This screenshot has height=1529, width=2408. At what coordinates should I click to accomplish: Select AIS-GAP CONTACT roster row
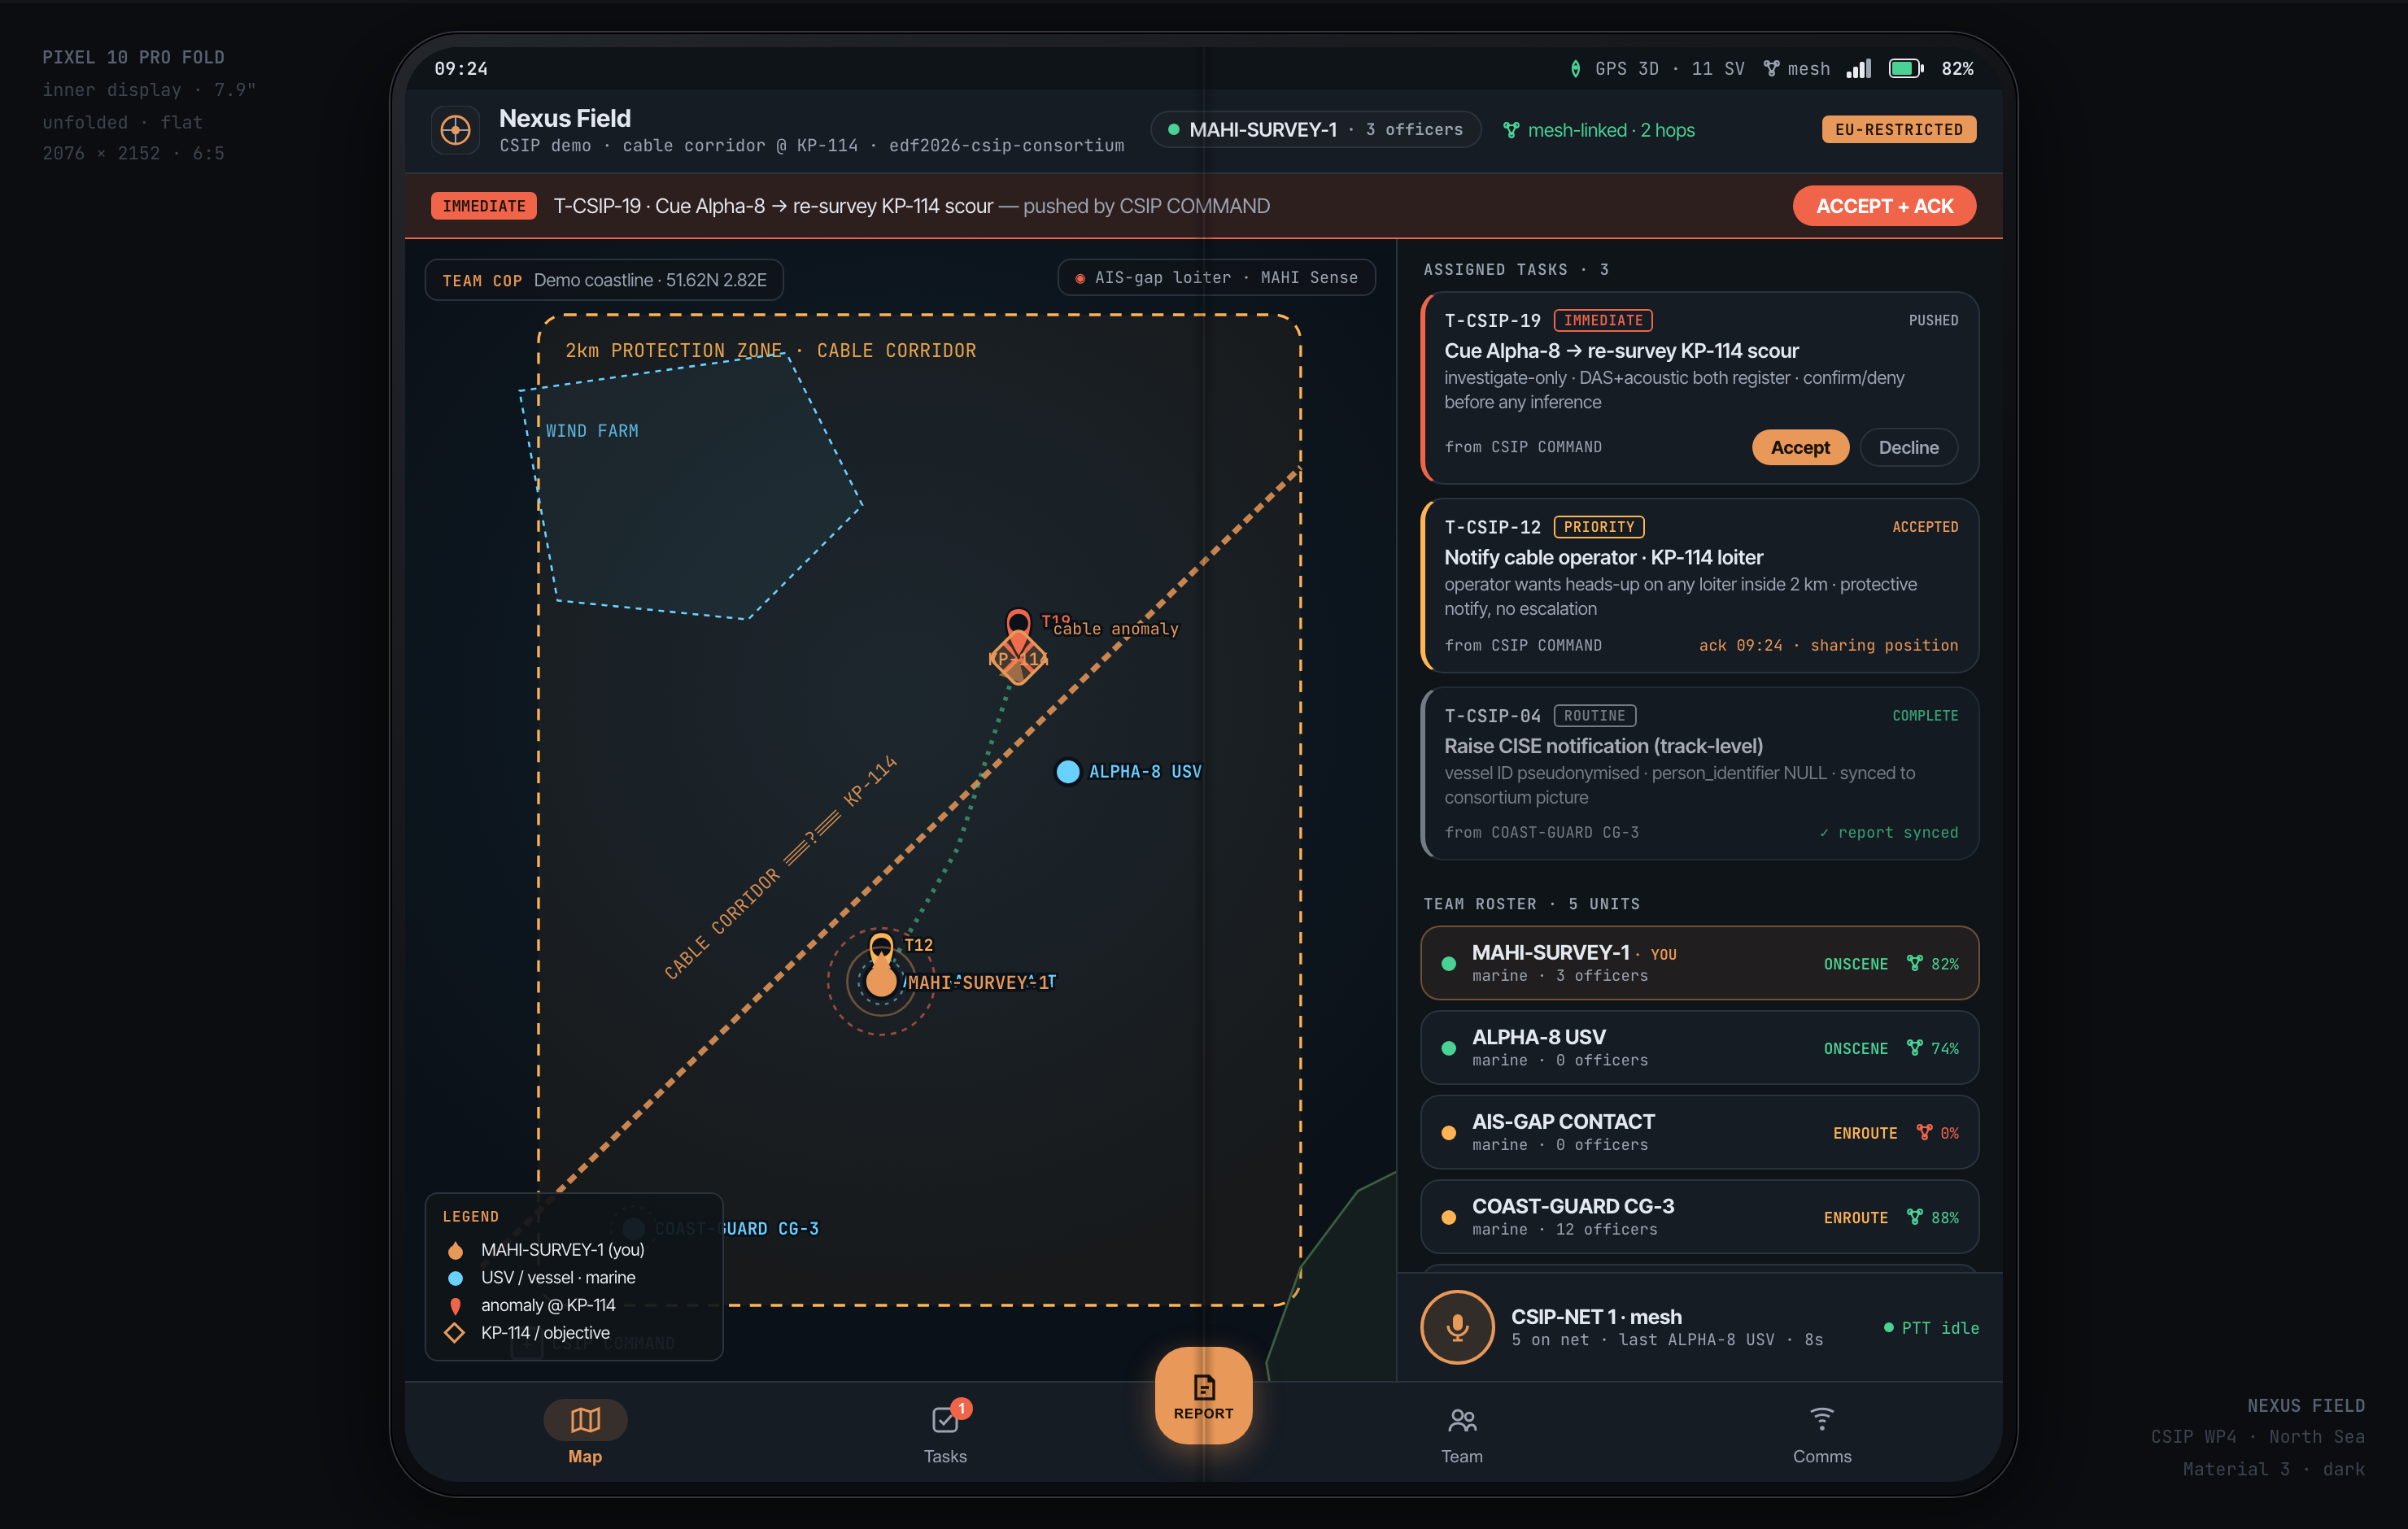pos(1699,1132)
